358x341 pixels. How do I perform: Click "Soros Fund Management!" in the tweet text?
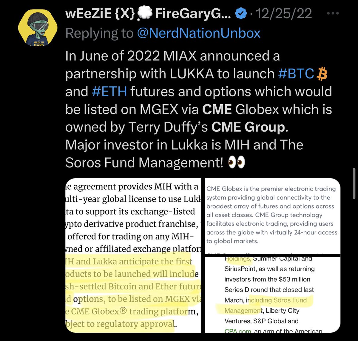click(144, 163)
